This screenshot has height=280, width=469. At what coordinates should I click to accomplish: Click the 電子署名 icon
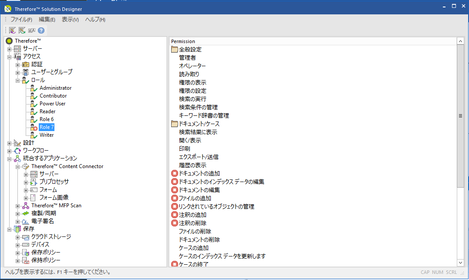[26, 221]
